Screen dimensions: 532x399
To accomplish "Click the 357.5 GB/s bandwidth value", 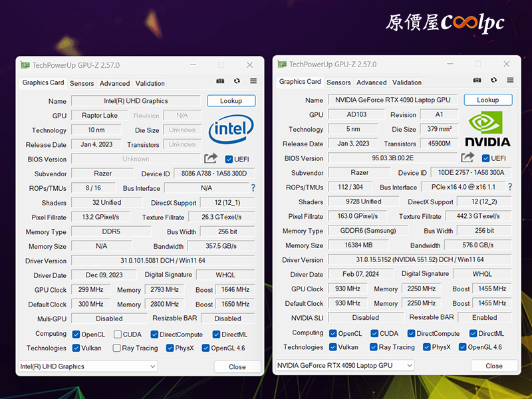I will 221,246.
